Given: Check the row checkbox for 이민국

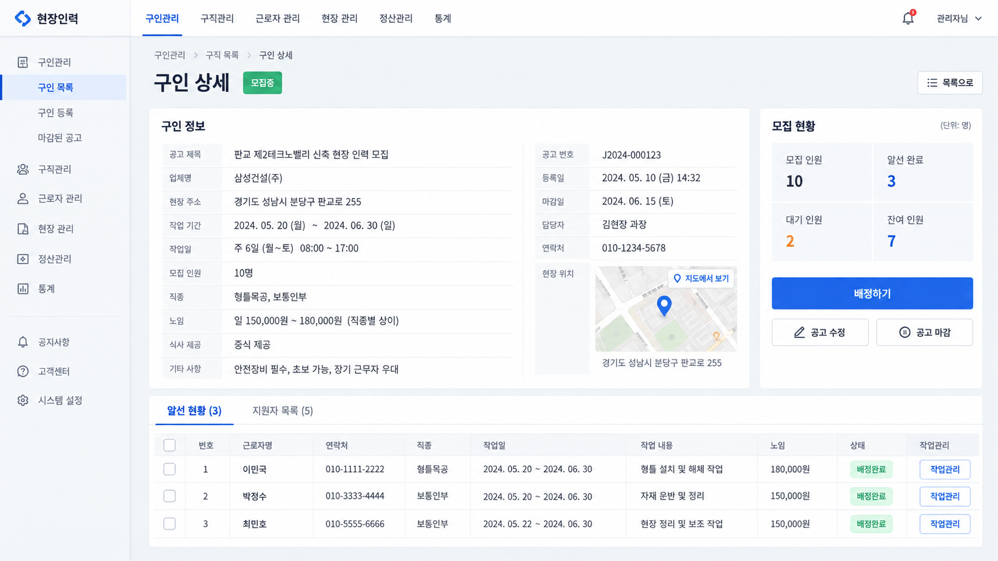Looking at the screenshot, I should click(x=170, y=469).
